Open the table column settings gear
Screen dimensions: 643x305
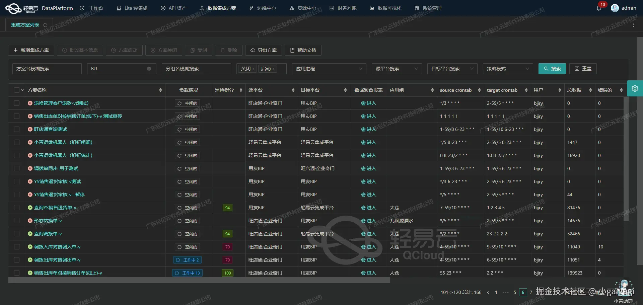tap(635, 88)
